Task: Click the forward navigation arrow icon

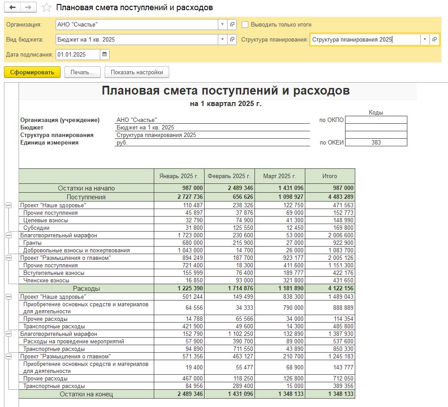Action: click(27, 7)
